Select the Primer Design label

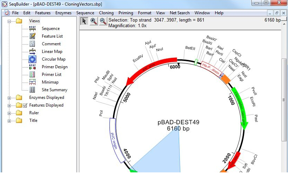(x=55, y=67)
